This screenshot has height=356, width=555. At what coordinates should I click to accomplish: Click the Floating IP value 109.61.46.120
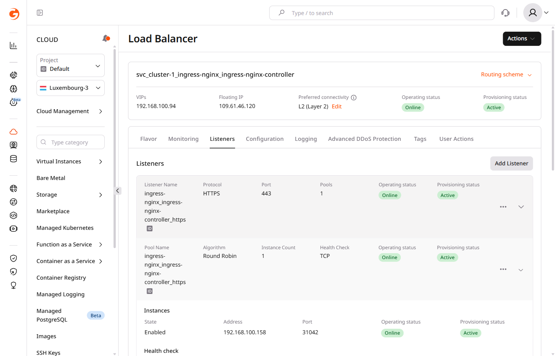[237, 106]
